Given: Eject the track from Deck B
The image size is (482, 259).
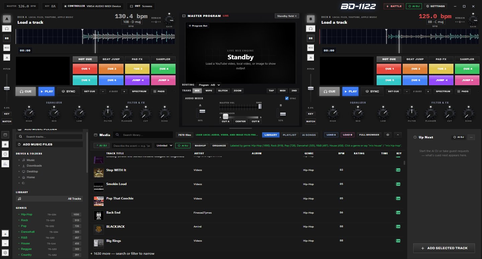Looking at the screenshot, I should pos(311,58).
